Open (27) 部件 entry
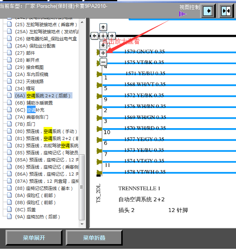Image resolution: width=236 pixels, height=250 pixels. 25,53
